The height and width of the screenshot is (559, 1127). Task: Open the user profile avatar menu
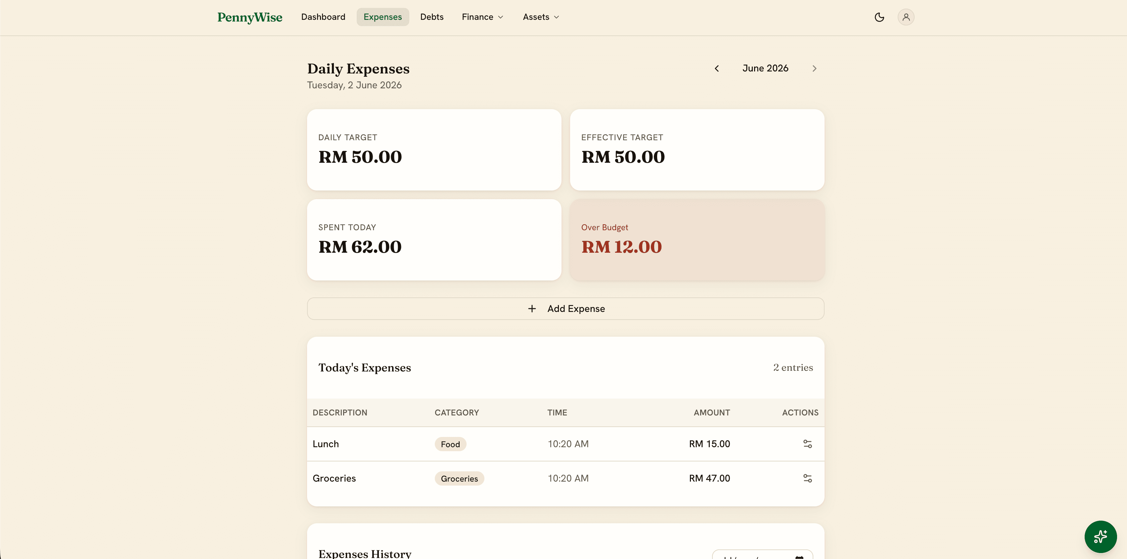tap(906, 17)
